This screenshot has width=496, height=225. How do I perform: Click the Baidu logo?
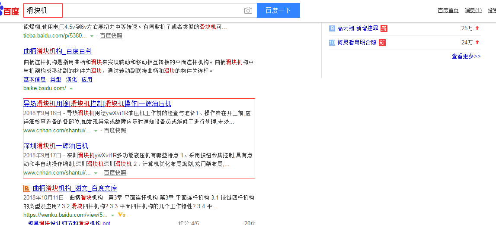pos(10,11)
